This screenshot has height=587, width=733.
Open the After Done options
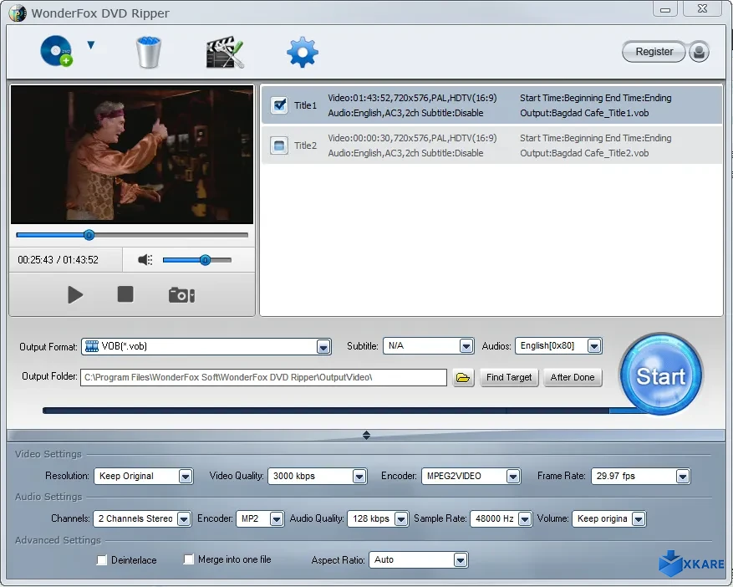[573, 377]
